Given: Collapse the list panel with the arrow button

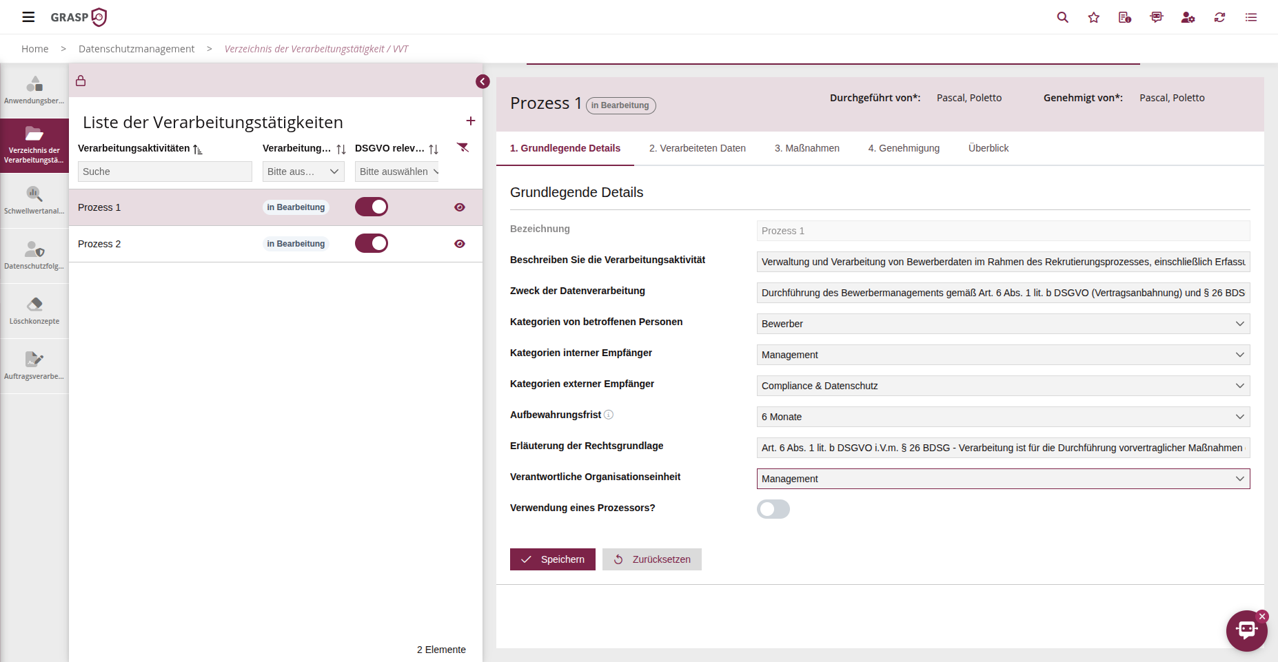Looking at the screenshot, I should [x=483, y=82].
